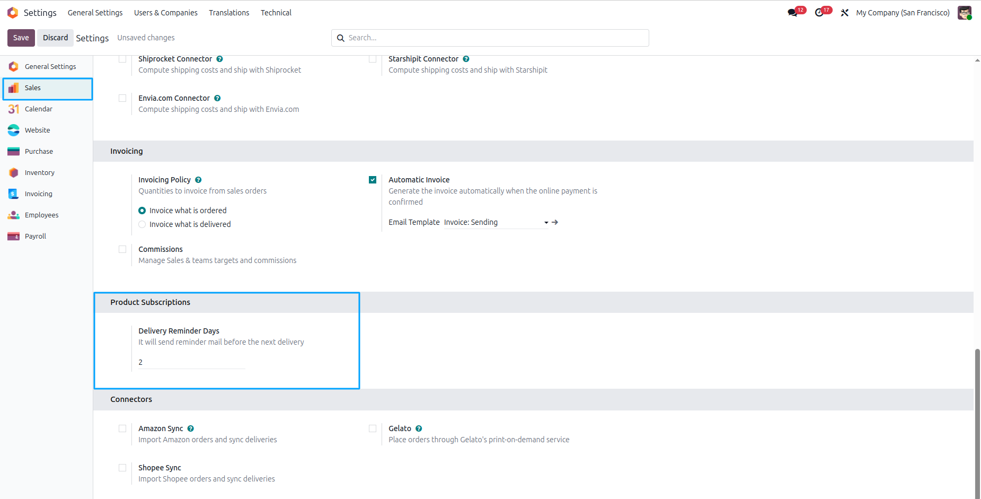Screen dimensions: 981x499
Task: Open the Technical menu
Action: [x=276, y=13]
